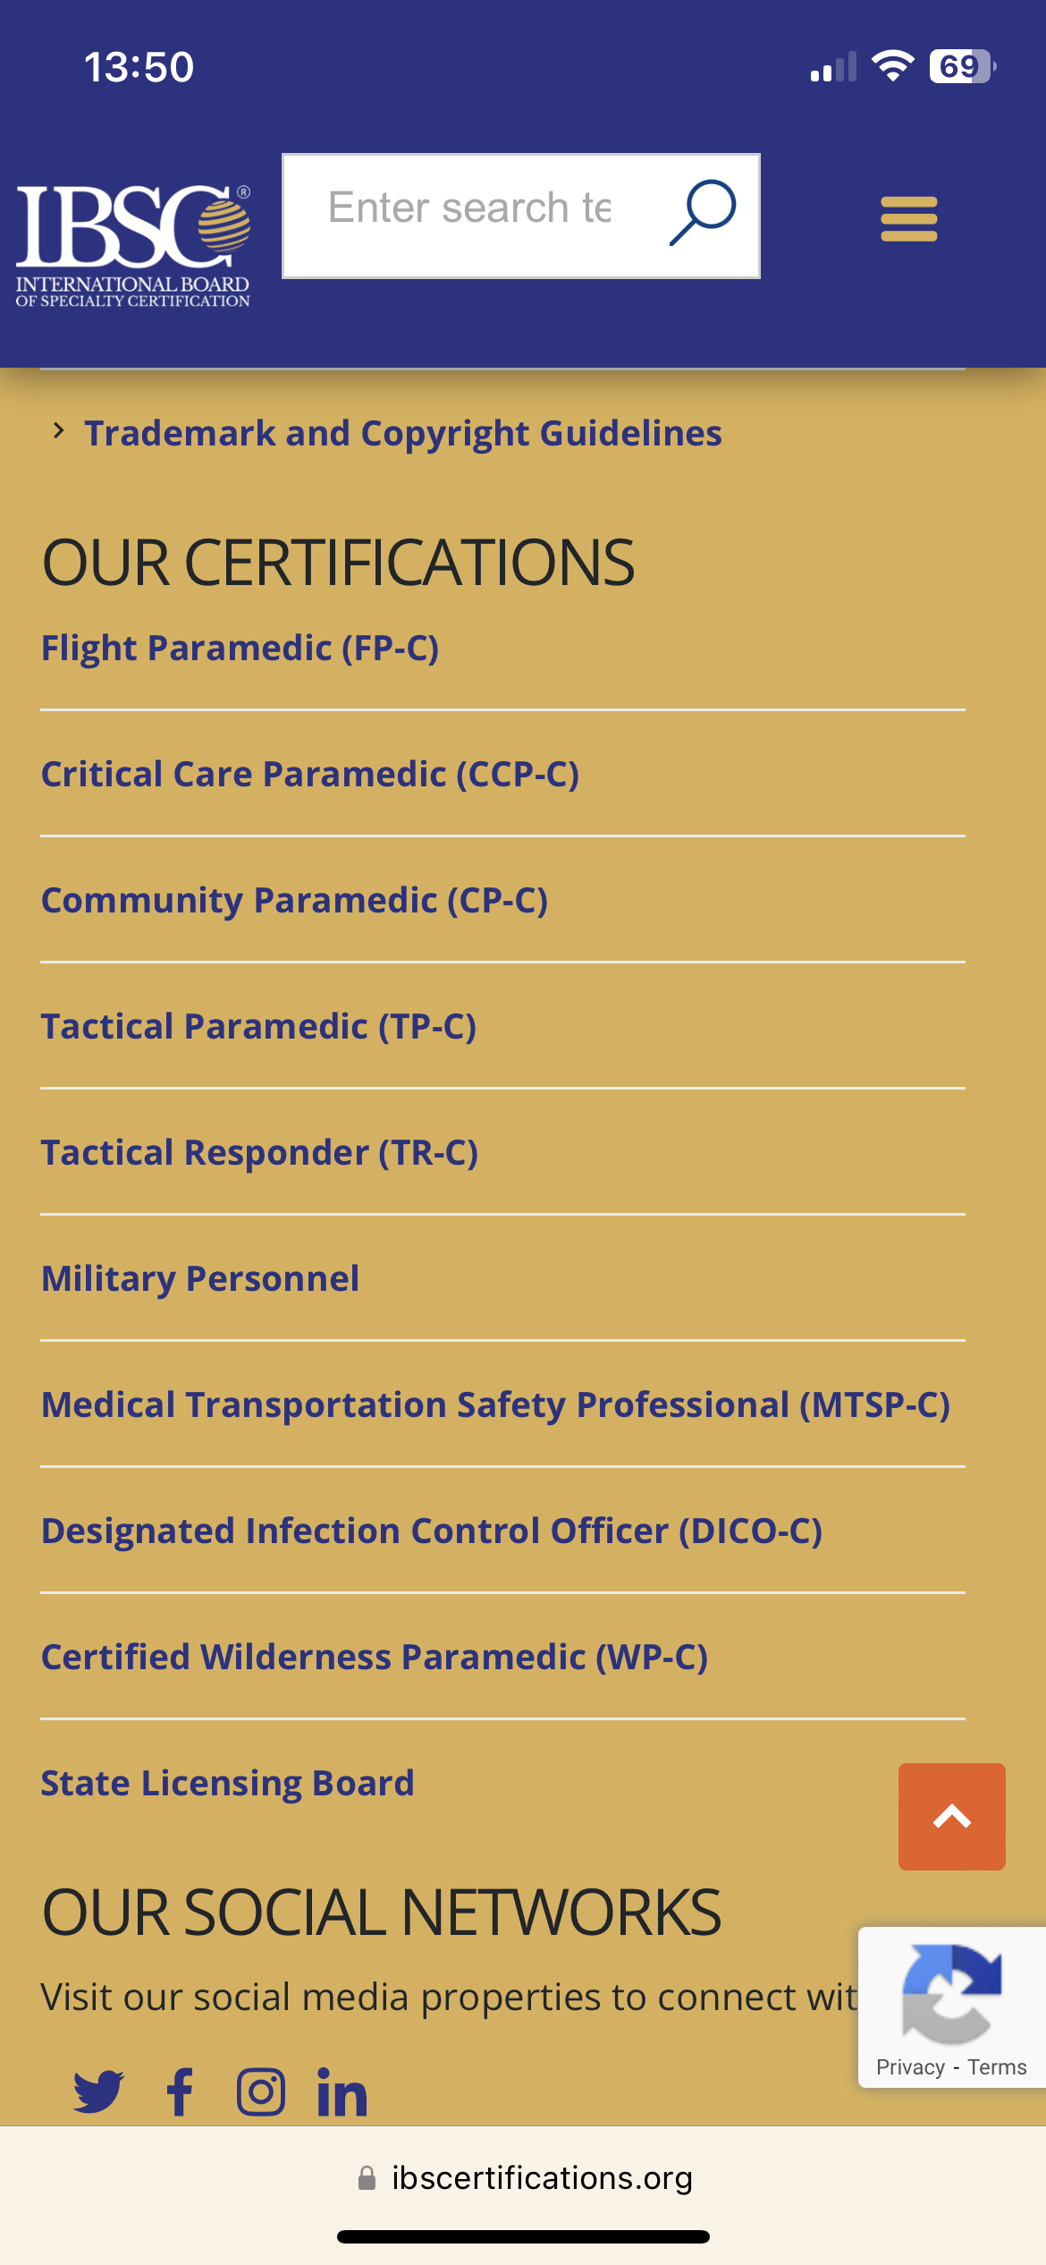Open State Licensing Board link
The image size is (1046, 2265).
point(228,1783)
